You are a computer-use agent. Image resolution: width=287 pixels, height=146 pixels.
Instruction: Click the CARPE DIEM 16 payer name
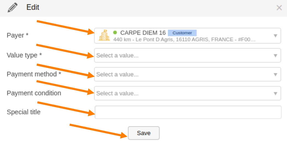point(143,33)
